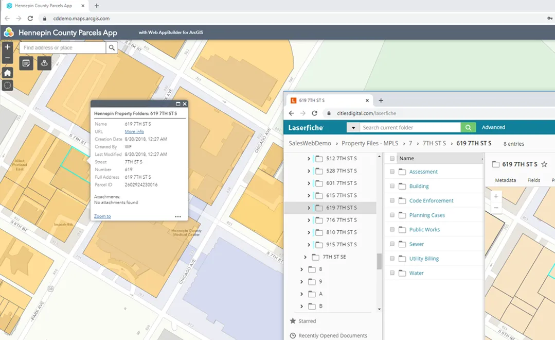Click the Zoom to link in popup

pyautogui.click(x=102, y=216)
